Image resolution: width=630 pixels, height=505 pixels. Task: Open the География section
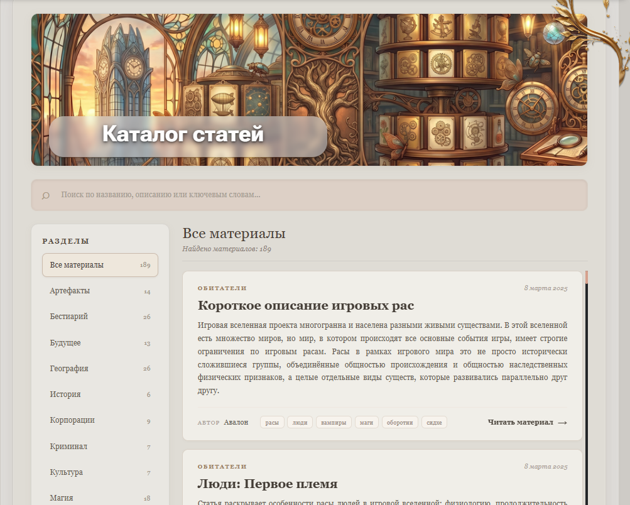(x=100, y=369)
